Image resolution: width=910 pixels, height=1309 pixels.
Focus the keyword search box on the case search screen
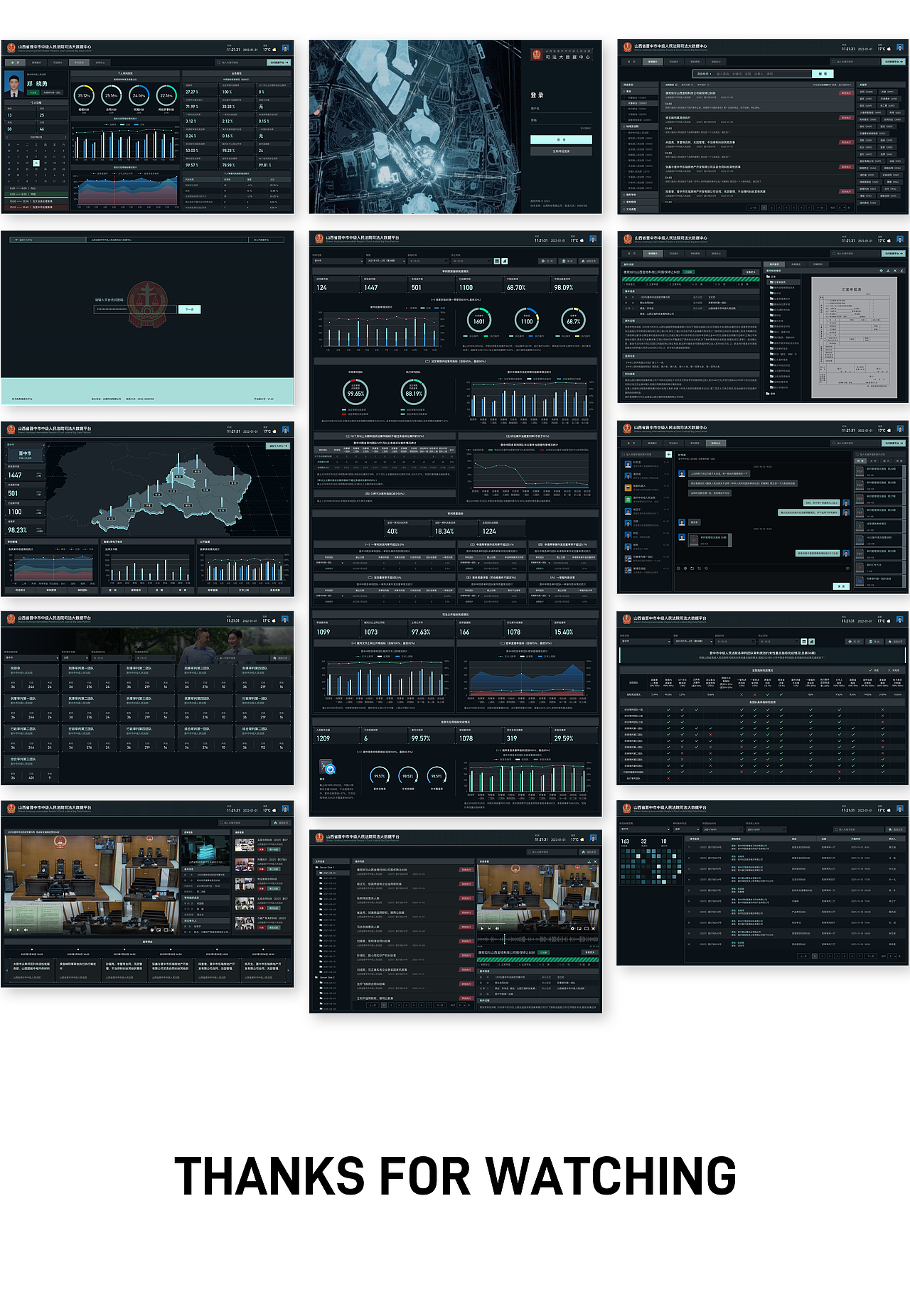pos(763,74)
